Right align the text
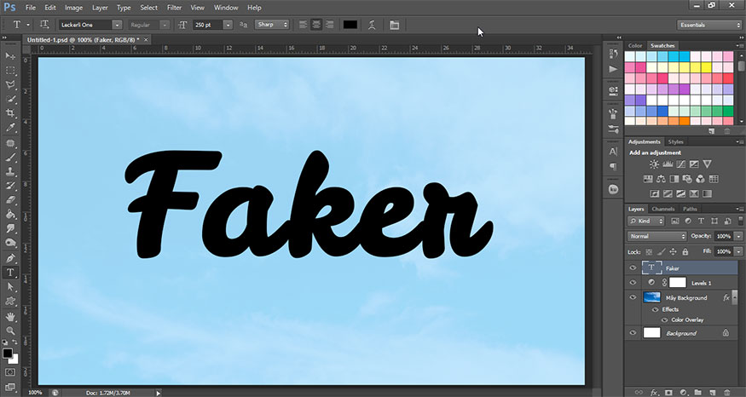This screenshot has height=397, width=746. click(x=329, y=25)
